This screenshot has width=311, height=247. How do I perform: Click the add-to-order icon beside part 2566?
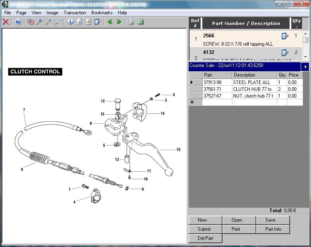click(x=285, y=36)
